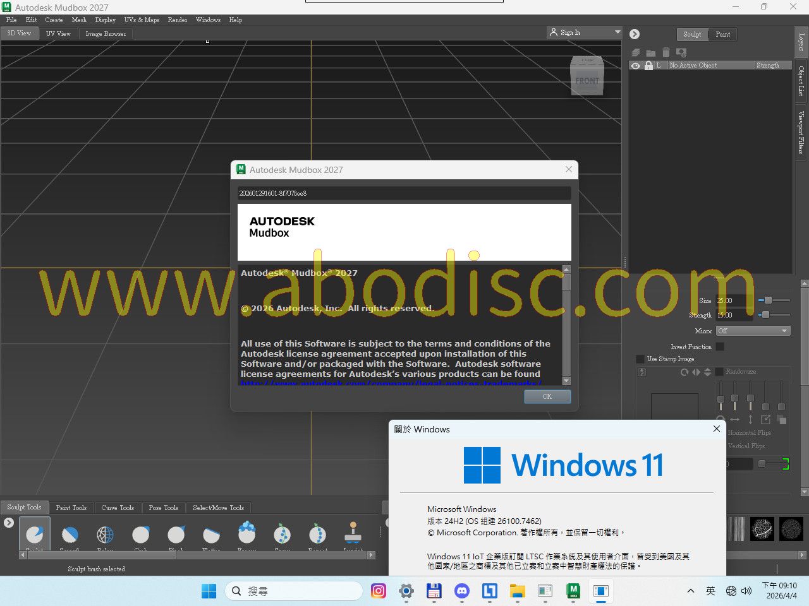This screenshot has width=809, height=606.
Task: Switch to the Paint Tools tab
Action: (x=71, y=508)
